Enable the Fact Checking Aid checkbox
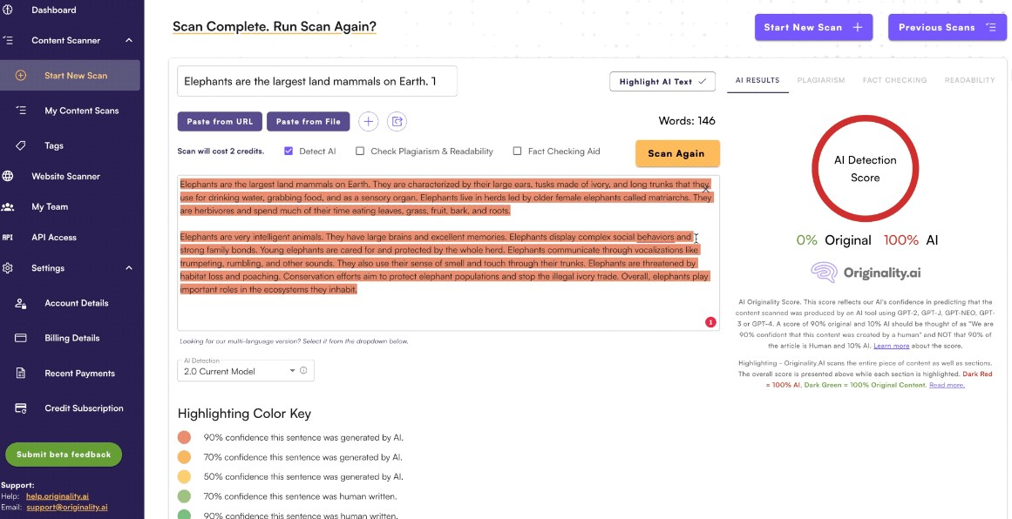This screenshot has width=1012, height=519. click(x=517, y=152)
